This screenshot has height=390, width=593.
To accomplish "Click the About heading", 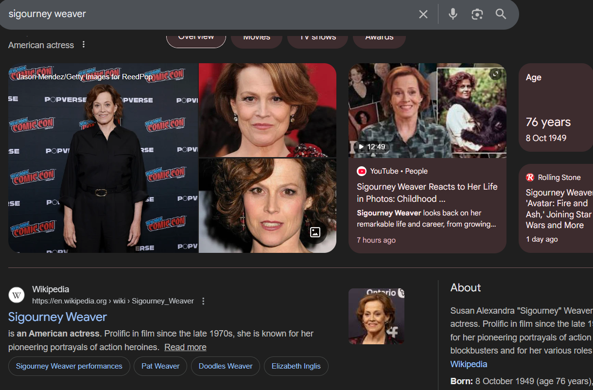I will [x=466, y=287].
